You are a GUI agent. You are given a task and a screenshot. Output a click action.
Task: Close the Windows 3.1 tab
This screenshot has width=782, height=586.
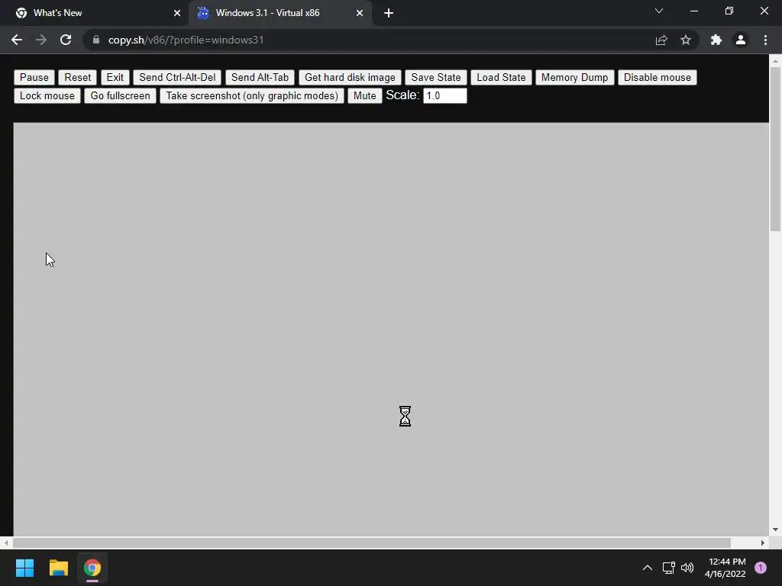pos(360,13)
